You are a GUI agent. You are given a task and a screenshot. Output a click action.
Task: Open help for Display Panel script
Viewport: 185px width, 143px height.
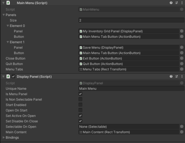point(171,76)
